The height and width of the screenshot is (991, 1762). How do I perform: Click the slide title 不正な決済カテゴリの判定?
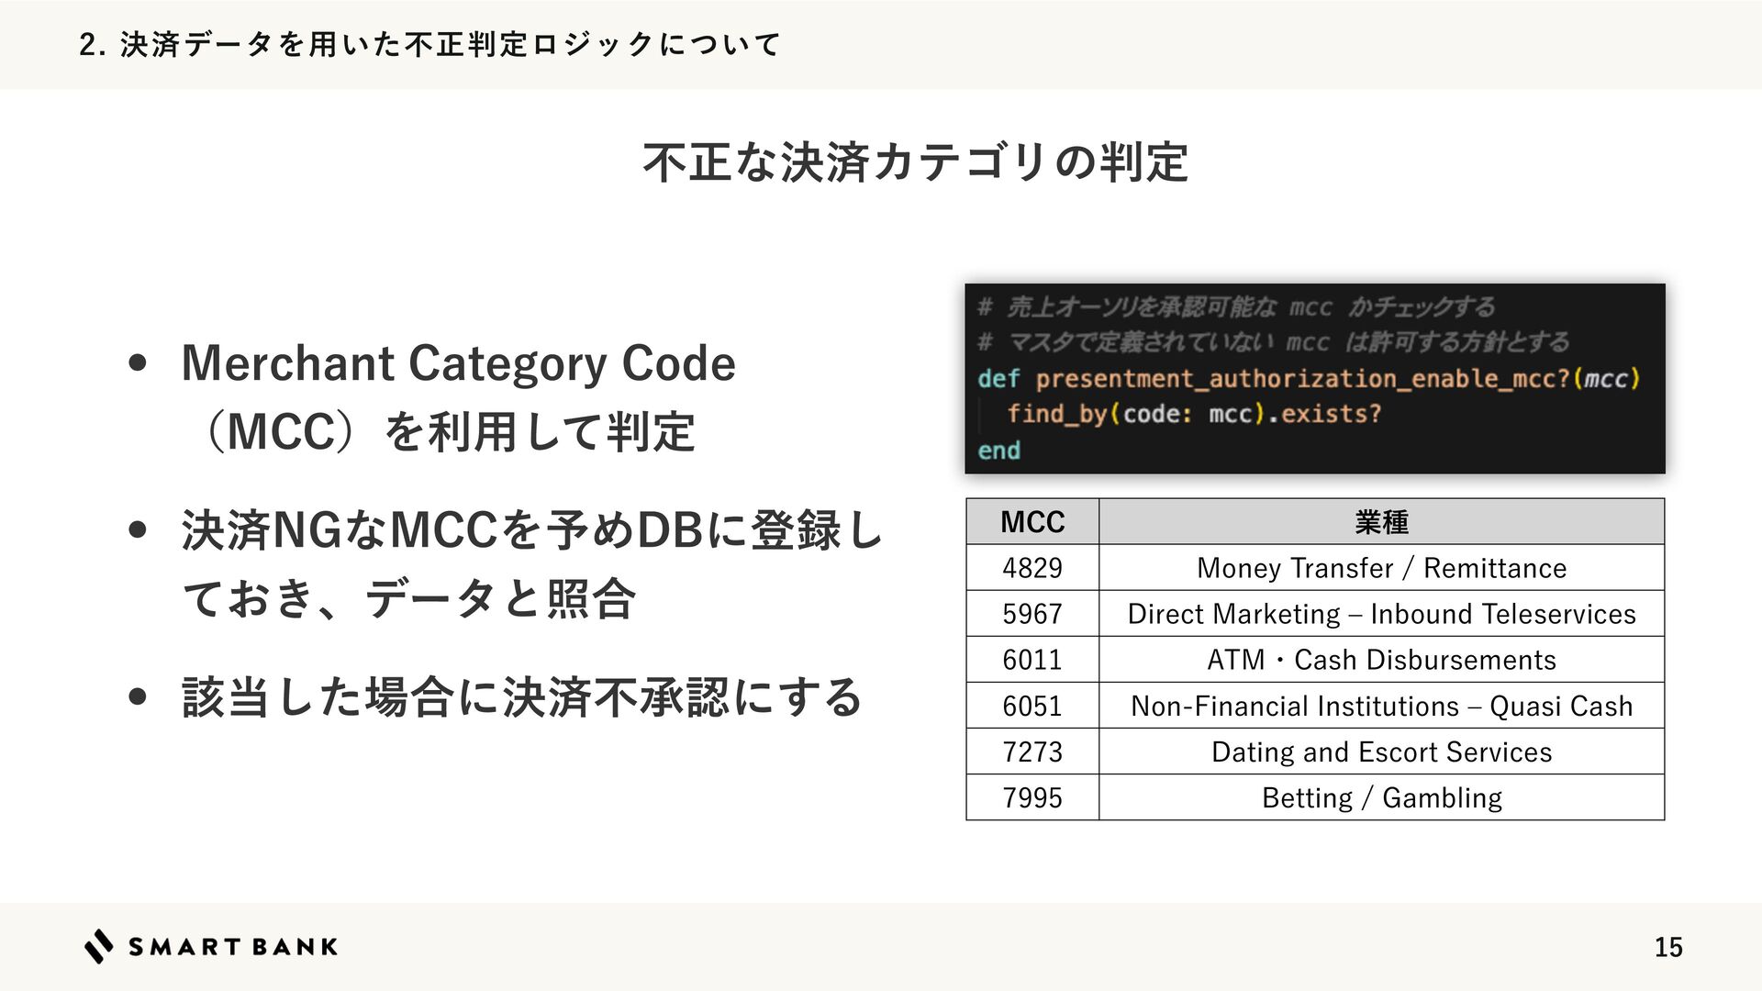click(x=915, y=162)
